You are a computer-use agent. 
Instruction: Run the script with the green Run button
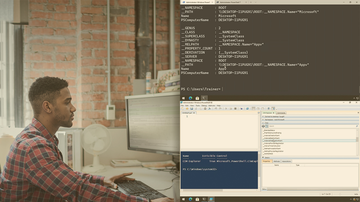tap(226, 109)
